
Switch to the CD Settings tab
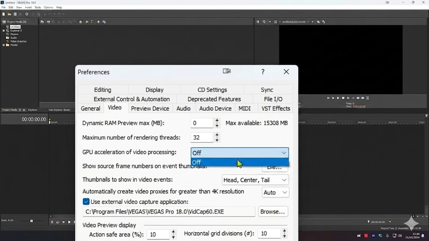pyautogui.click(x=212, y=90)
